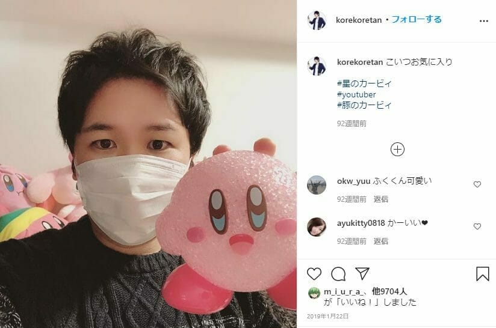
Task: Open ayukitty0818's profile avatar
Action: [317, 227]
